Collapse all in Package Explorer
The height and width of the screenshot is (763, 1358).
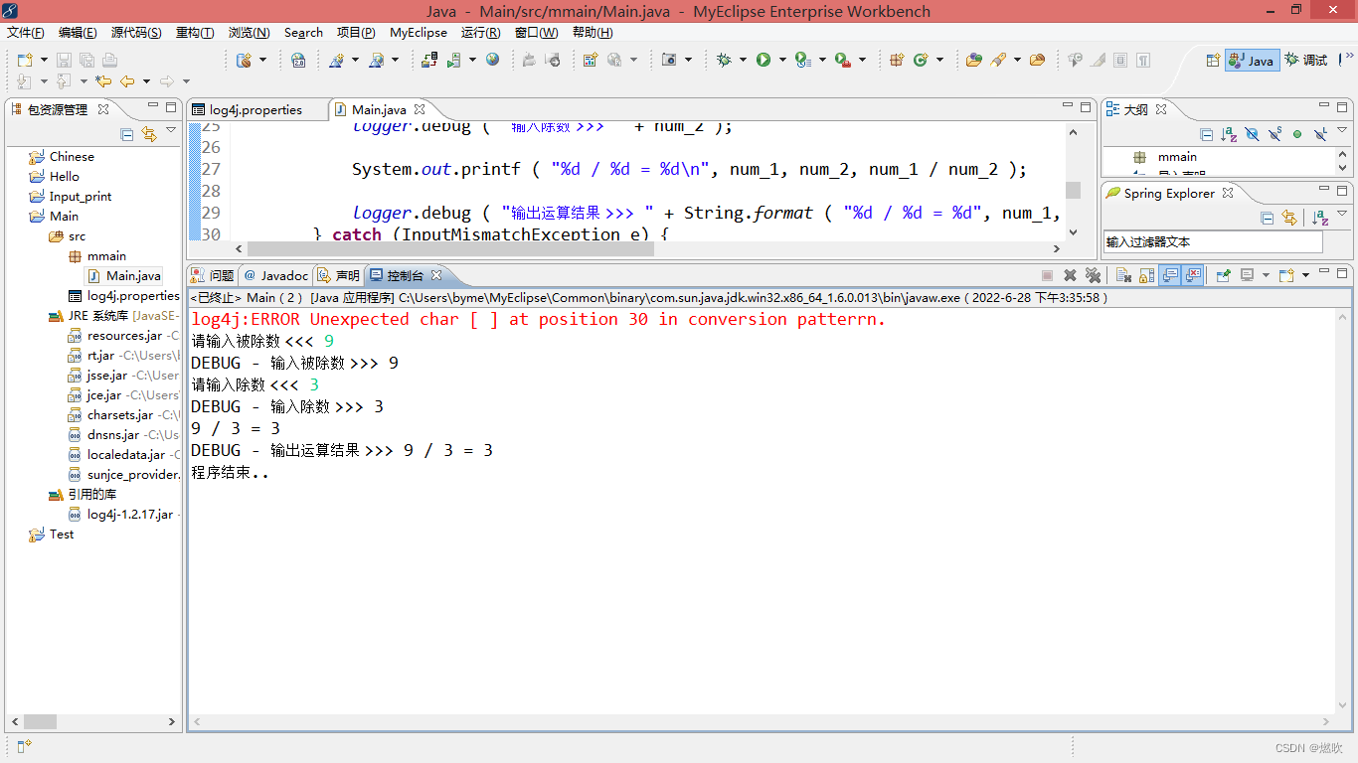(x=127, y=134)
